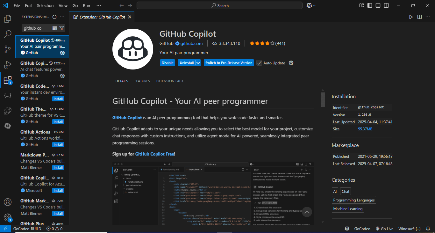Open the Selection menu
435x233 pixels.
[45, 5]
